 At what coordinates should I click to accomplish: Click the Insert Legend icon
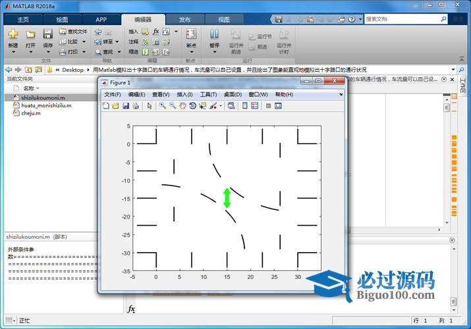point(254,105)
